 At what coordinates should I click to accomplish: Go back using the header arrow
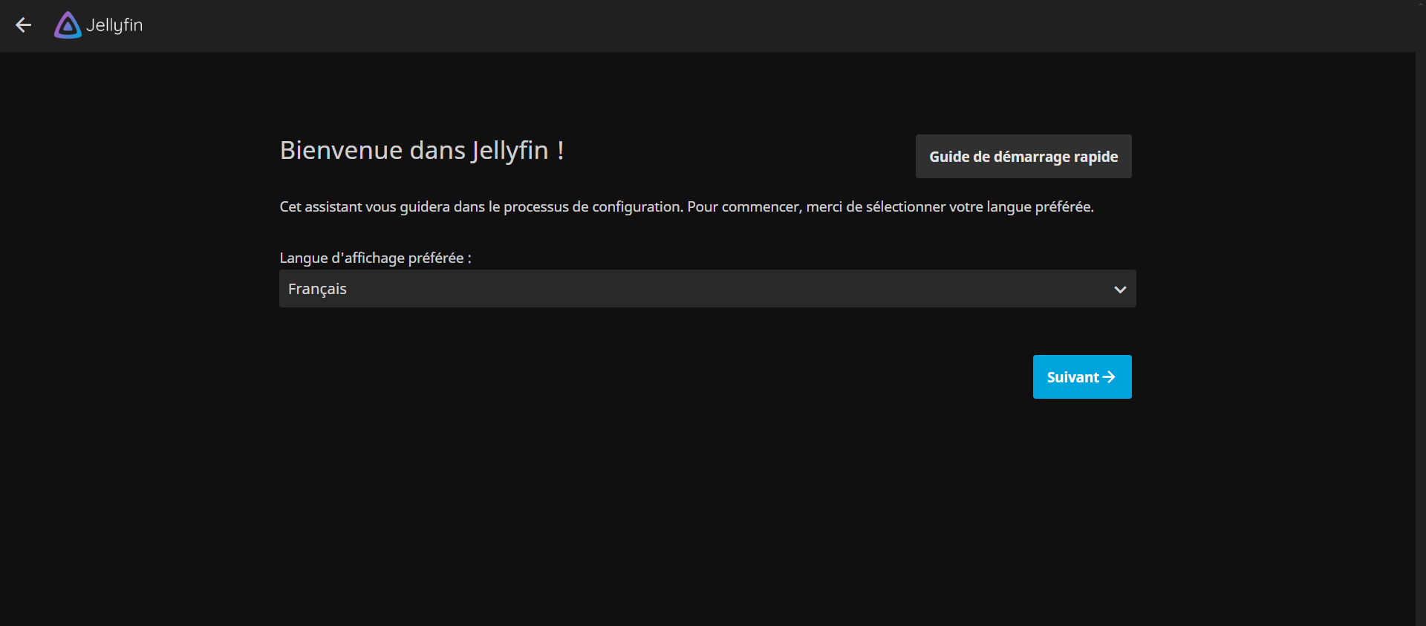[24, 25]
